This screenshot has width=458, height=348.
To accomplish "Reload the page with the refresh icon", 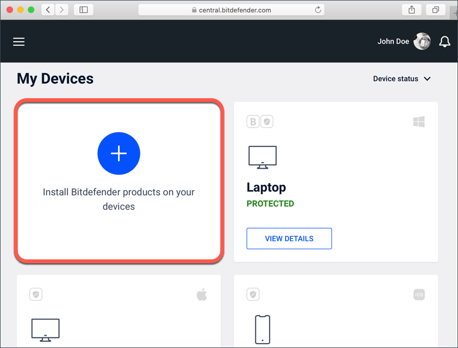I will [x=318, y=10].
